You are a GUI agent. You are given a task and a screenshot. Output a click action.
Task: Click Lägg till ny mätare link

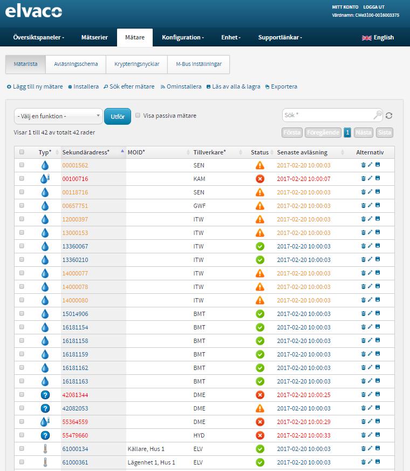pyautogui.click(x=35, y=86)
